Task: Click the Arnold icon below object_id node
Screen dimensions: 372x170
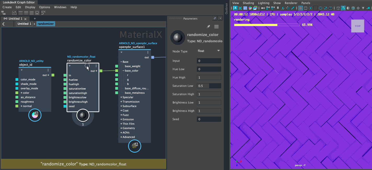Action: [x=35, y=115]
